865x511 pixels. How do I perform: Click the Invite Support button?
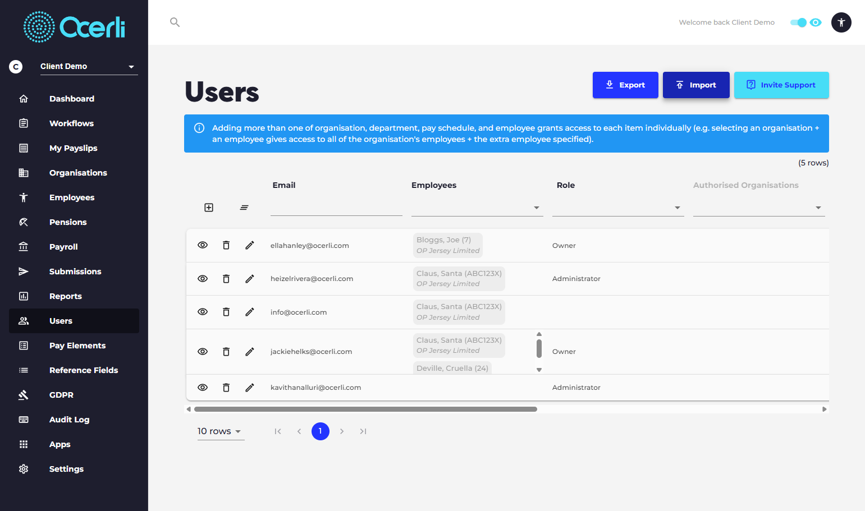pyautogui.click(x=781, y=85)
